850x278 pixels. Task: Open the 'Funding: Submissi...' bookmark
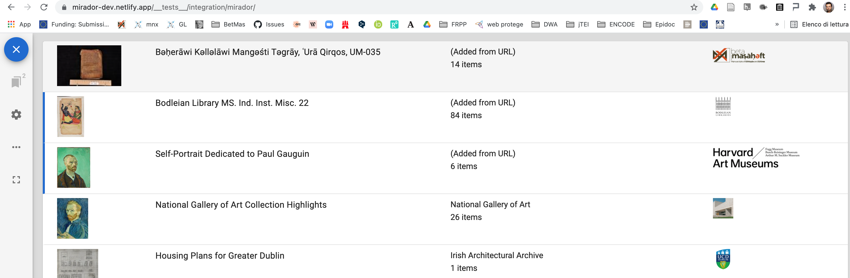74,24
